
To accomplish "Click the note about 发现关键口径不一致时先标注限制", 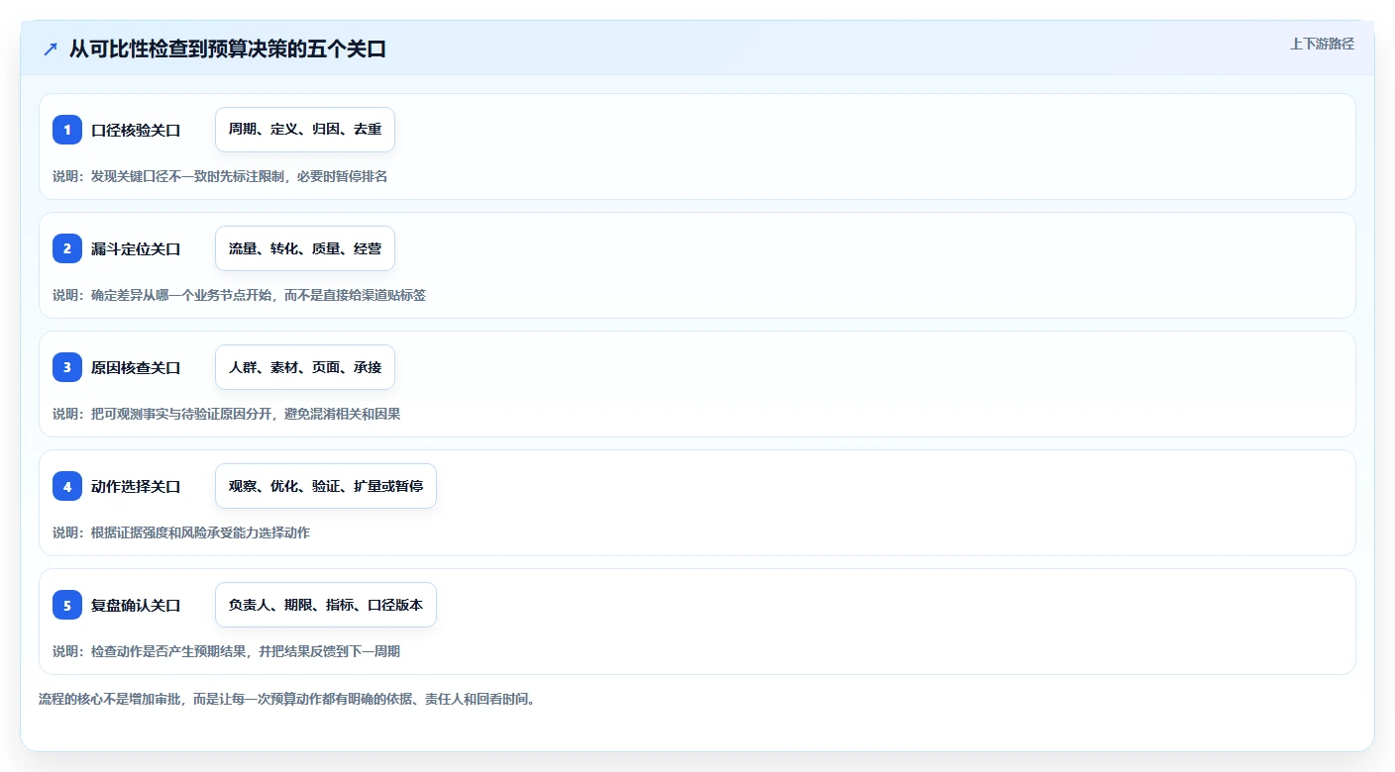I will (220, 176).
